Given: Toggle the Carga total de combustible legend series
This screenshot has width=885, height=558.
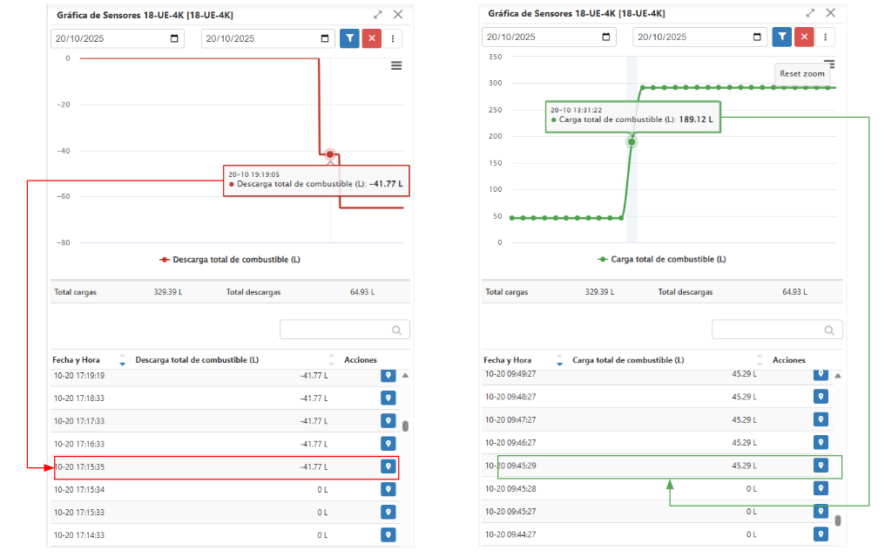Looking at the screenshot, I should tap(662, 259).
